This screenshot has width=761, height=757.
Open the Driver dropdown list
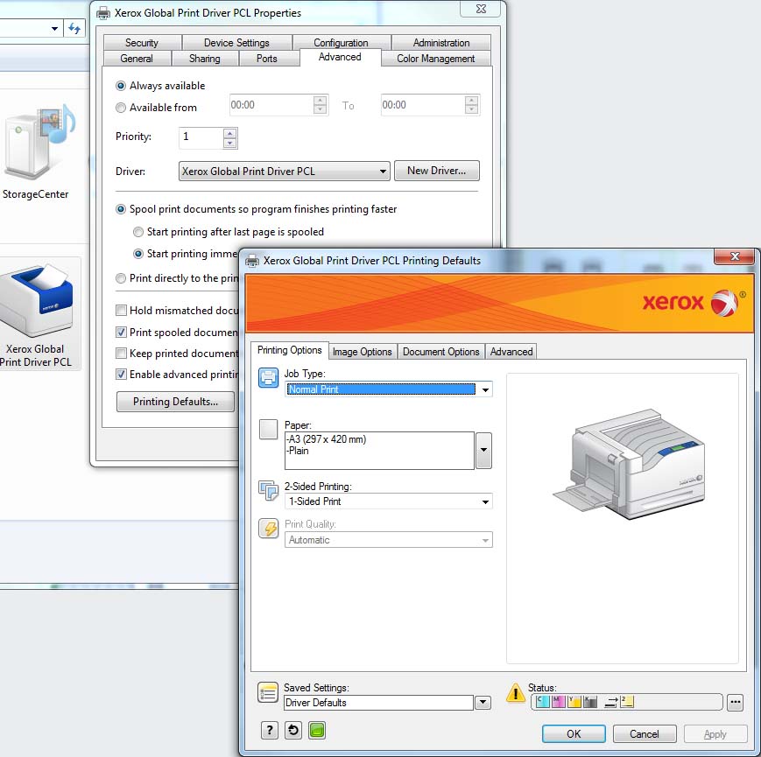(285, 172)
